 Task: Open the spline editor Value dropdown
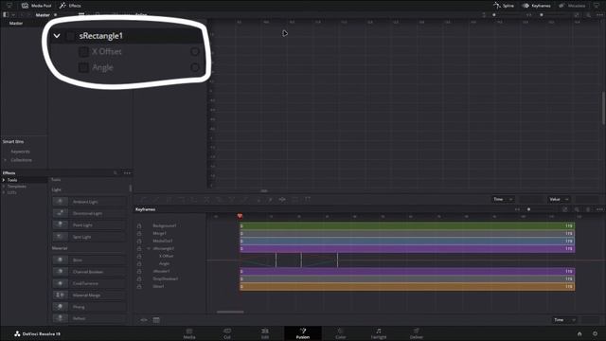[559, 200]
